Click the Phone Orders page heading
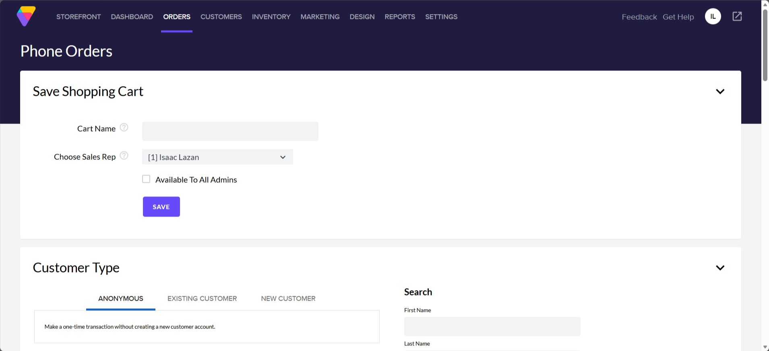The height and width of the screenshot is (351, 769). pos(66,51)
